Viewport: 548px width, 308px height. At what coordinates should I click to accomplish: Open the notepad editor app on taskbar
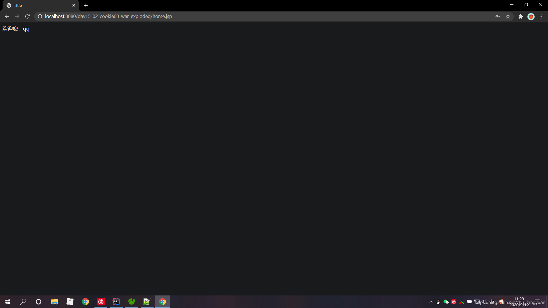click(x=147, y=302)
